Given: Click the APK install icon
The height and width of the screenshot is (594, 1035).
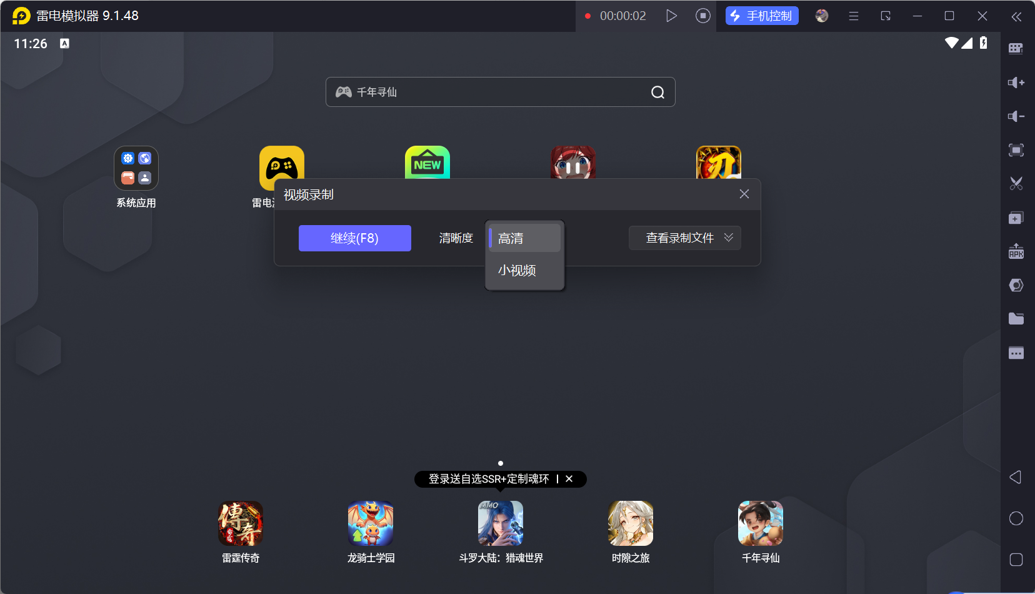Looking at the screenshot, I should click(x=1016, y=251).
